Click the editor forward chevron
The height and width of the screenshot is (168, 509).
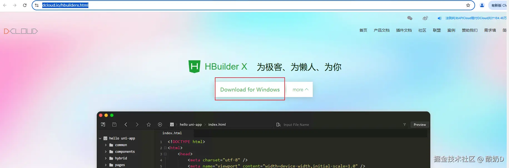pos(137,124)
